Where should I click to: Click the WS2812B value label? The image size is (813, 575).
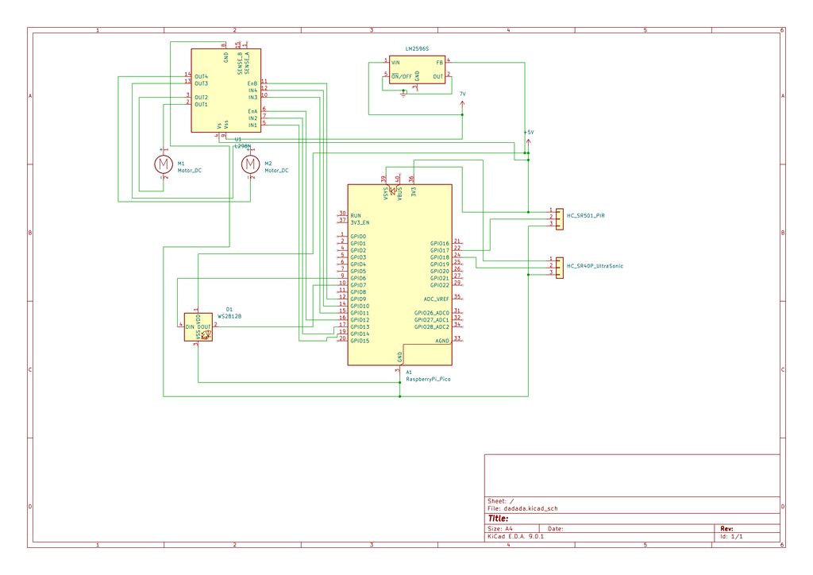point(229,316)
